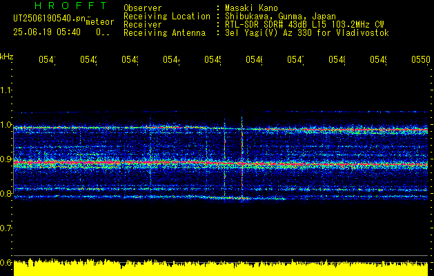Viewport: 434px width, 276px height.
Task: Click the 3el Yagi(V) Az 330 antenna text
Action: click(307, 33)
